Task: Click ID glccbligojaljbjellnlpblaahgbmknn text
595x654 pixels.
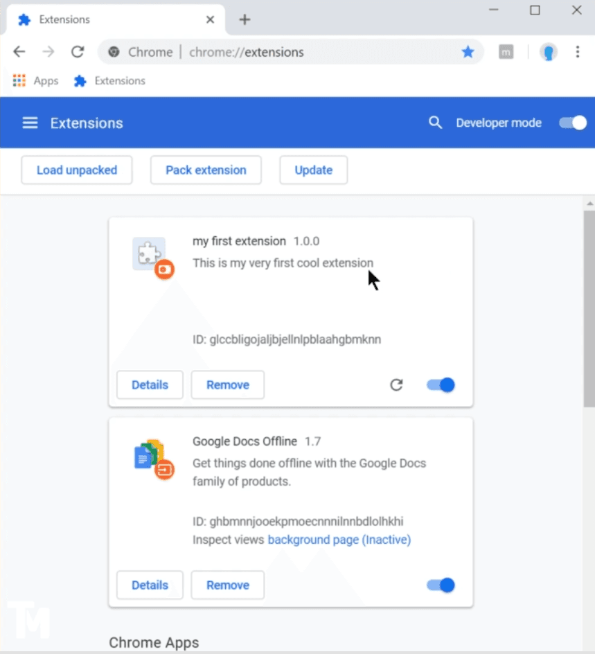Action: click(x=287, y=339)
